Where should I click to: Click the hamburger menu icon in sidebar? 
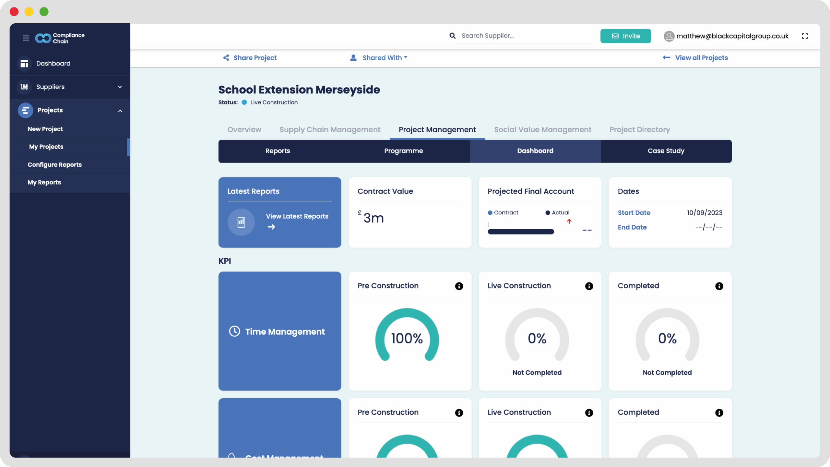tap(26, 38)
